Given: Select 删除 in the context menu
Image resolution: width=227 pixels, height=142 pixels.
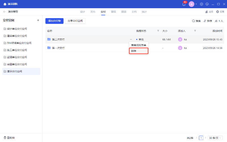Looking at the screenshot, I should 134,51.
